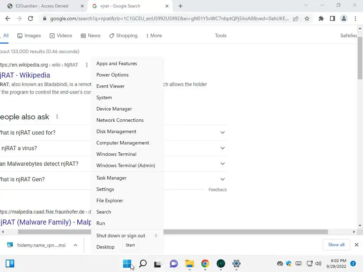Image resolution: width=363 pixels, height=272 pixels.
Task: Click the volume speaker tray icon
Action: coord(318,263)
